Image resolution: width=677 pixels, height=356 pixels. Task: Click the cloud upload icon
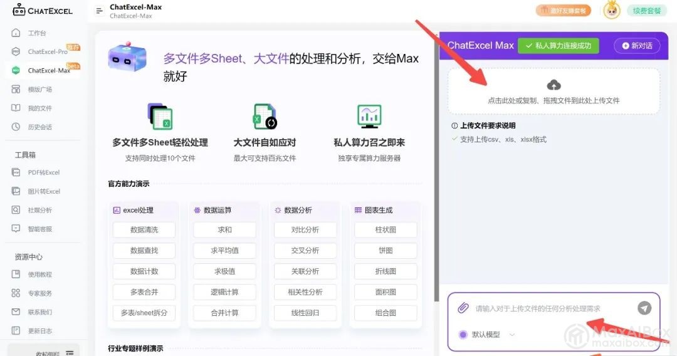coord(554,85)
